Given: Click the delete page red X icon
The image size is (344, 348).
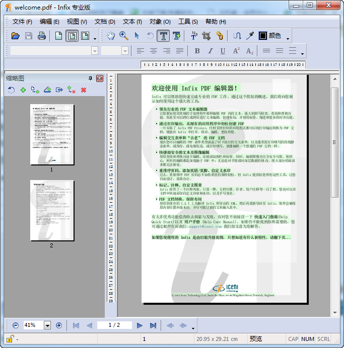Looking at the screenshot, I should coord(84,90).
